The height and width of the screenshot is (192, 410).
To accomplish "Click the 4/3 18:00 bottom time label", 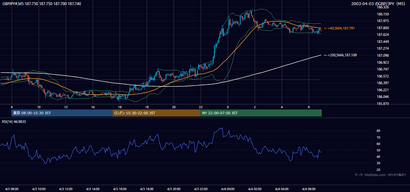I will point(147,188).
